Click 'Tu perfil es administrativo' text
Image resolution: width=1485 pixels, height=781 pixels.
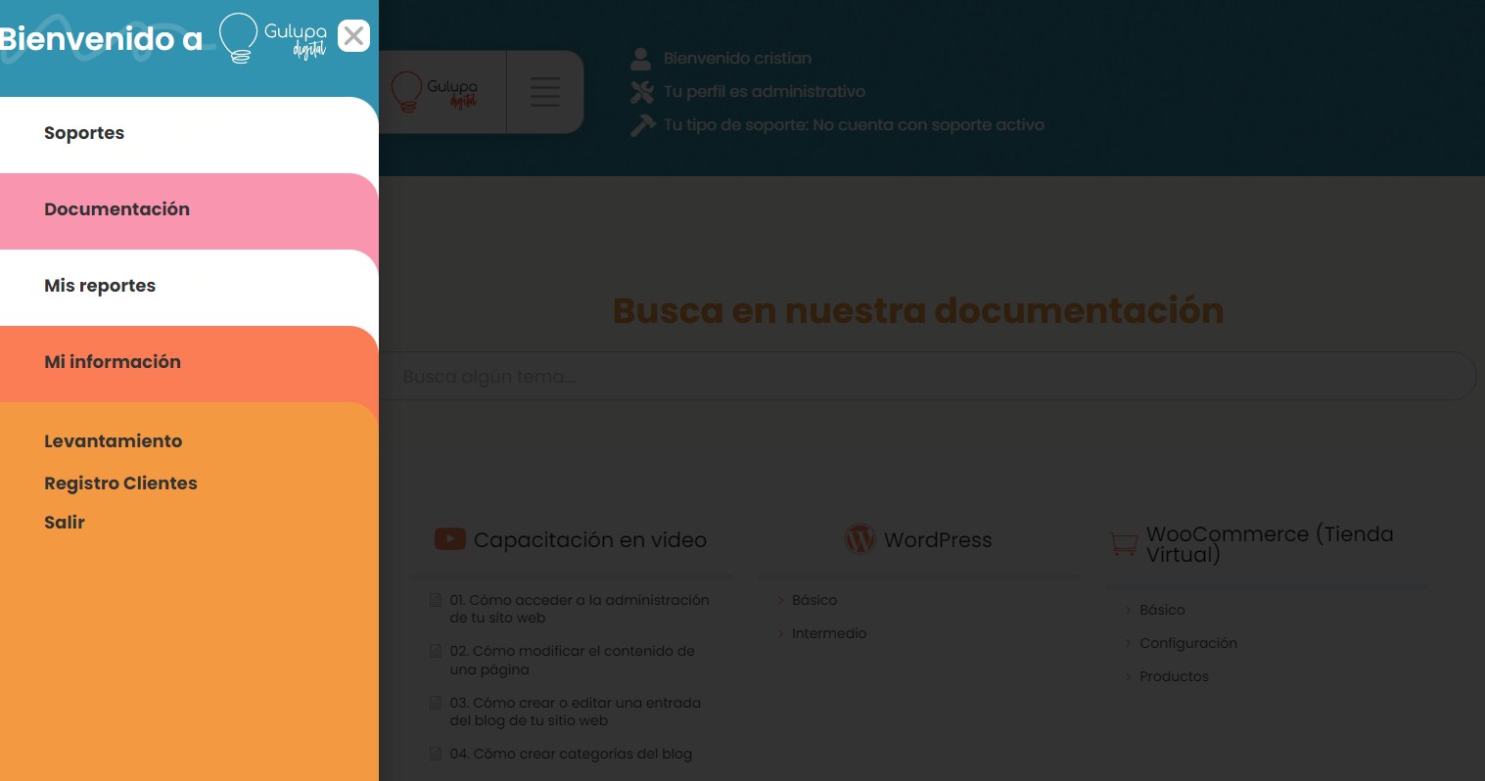click(765, 92)
